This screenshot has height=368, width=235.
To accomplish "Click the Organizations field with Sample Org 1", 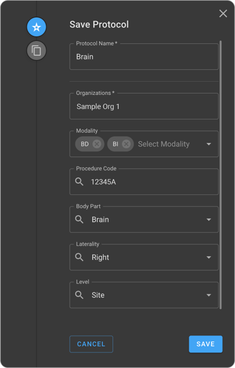I will (144, 106).
